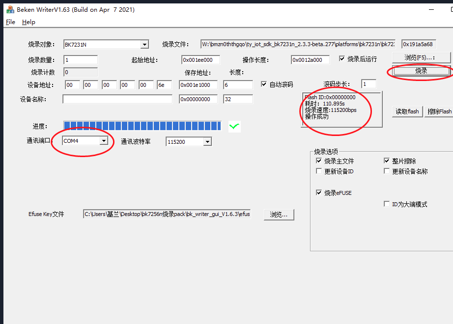Click the 烧录速度:115200bps text
The height and width of the screenshot is (324, 453).
[331, 110]
